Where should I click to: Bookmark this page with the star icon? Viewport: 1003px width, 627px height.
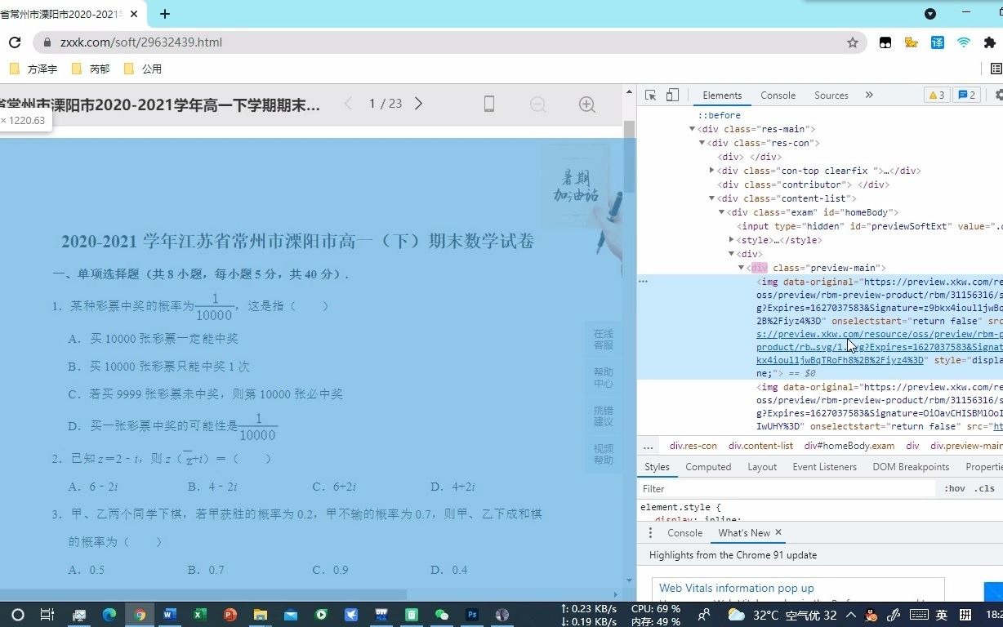(852, 42)
